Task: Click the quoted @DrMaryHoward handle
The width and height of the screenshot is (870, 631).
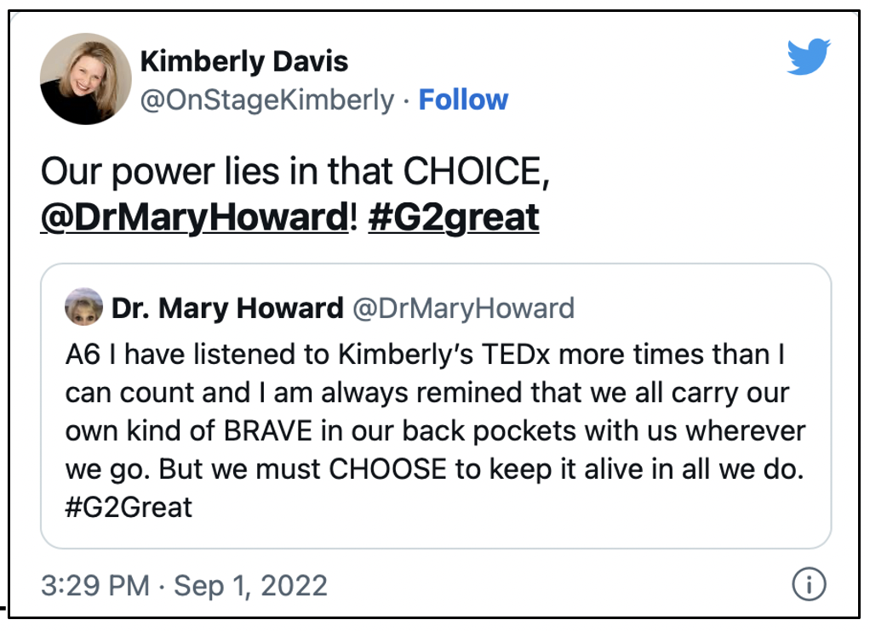Action: [464, 309]
